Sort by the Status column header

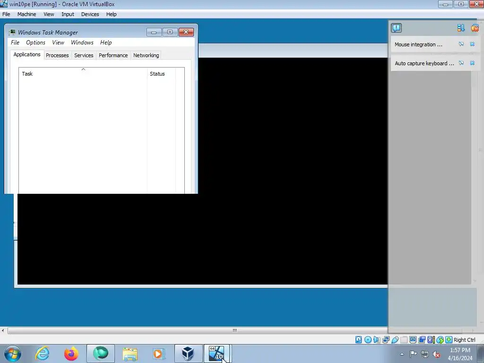pos(162,74)
